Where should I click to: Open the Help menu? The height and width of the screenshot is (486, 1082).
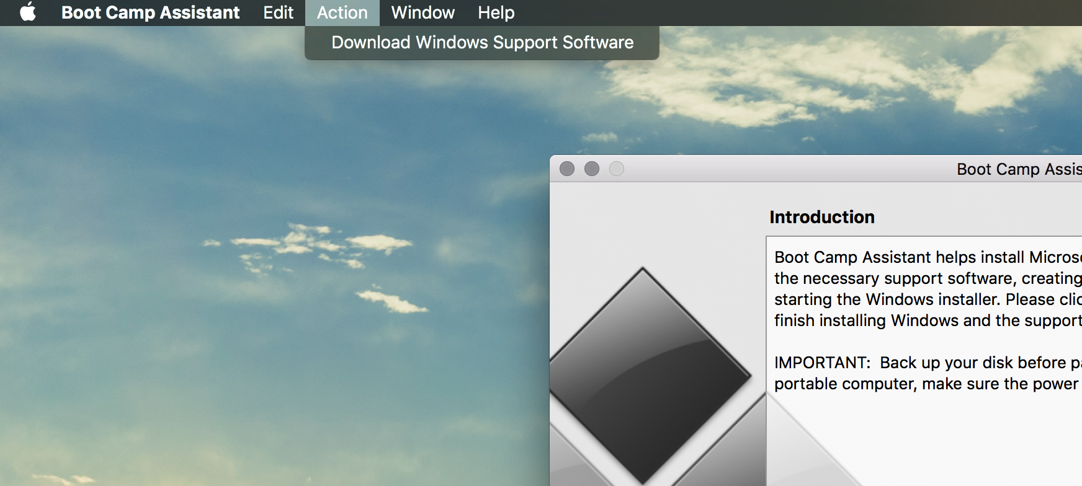(x=496, y=12)
